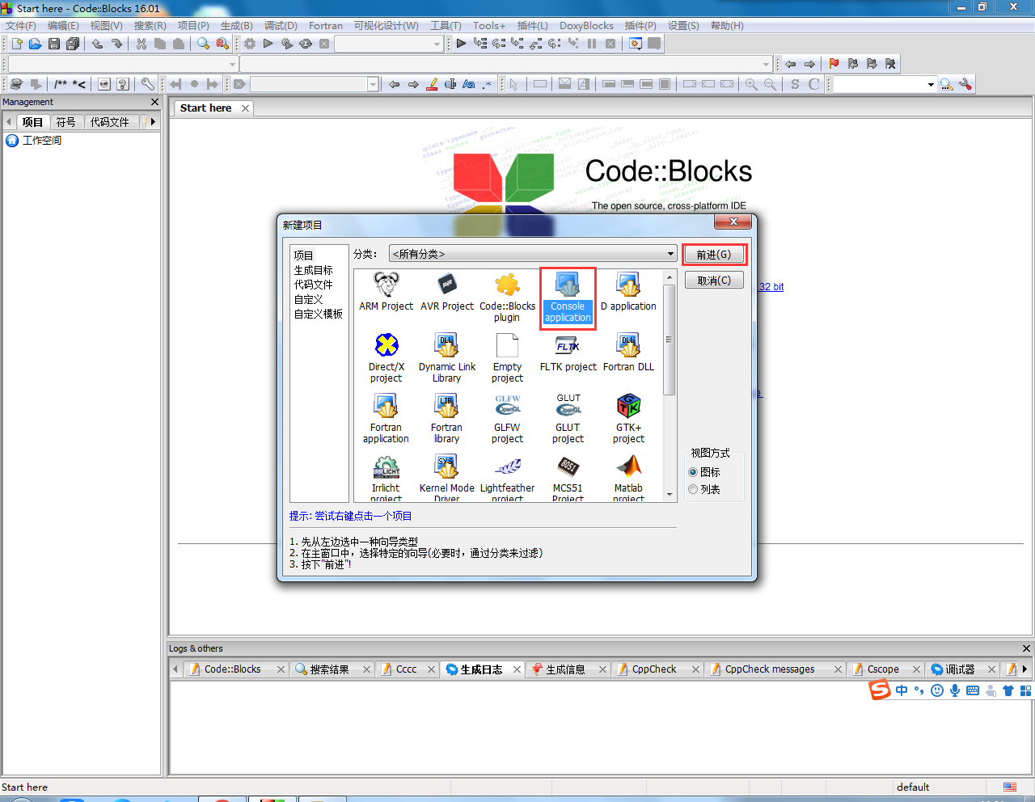Click right arrow to show more Logs tabs
The height and width of the screenshot is (802, 1035).
pos(1024,669)
